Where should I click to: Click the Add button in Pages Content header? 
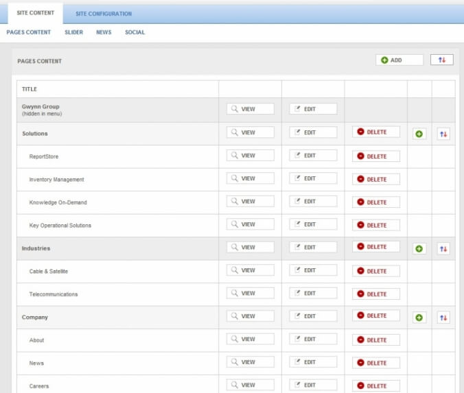[x=399, y=60]
